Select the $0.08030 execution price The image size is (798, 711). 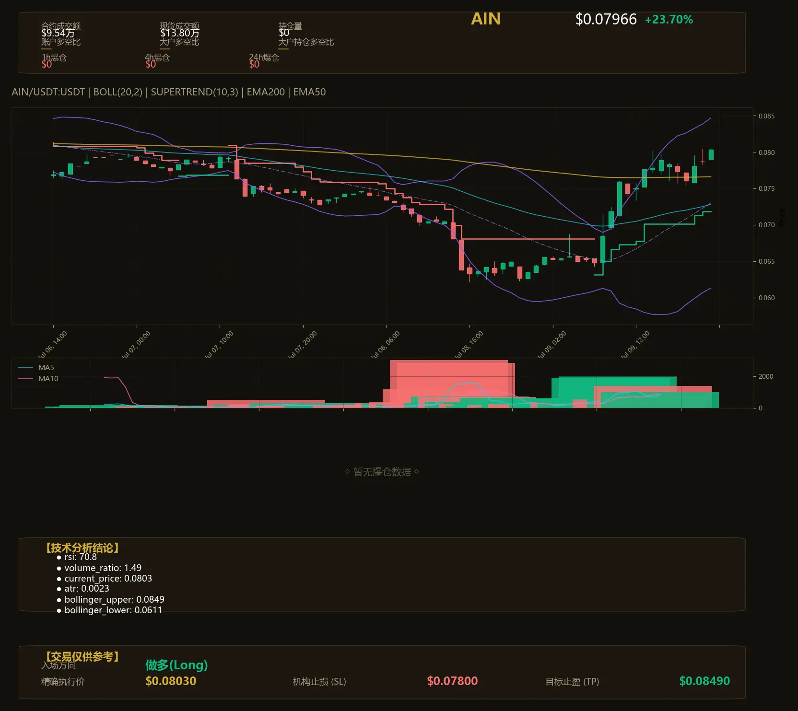pos(171,681)
